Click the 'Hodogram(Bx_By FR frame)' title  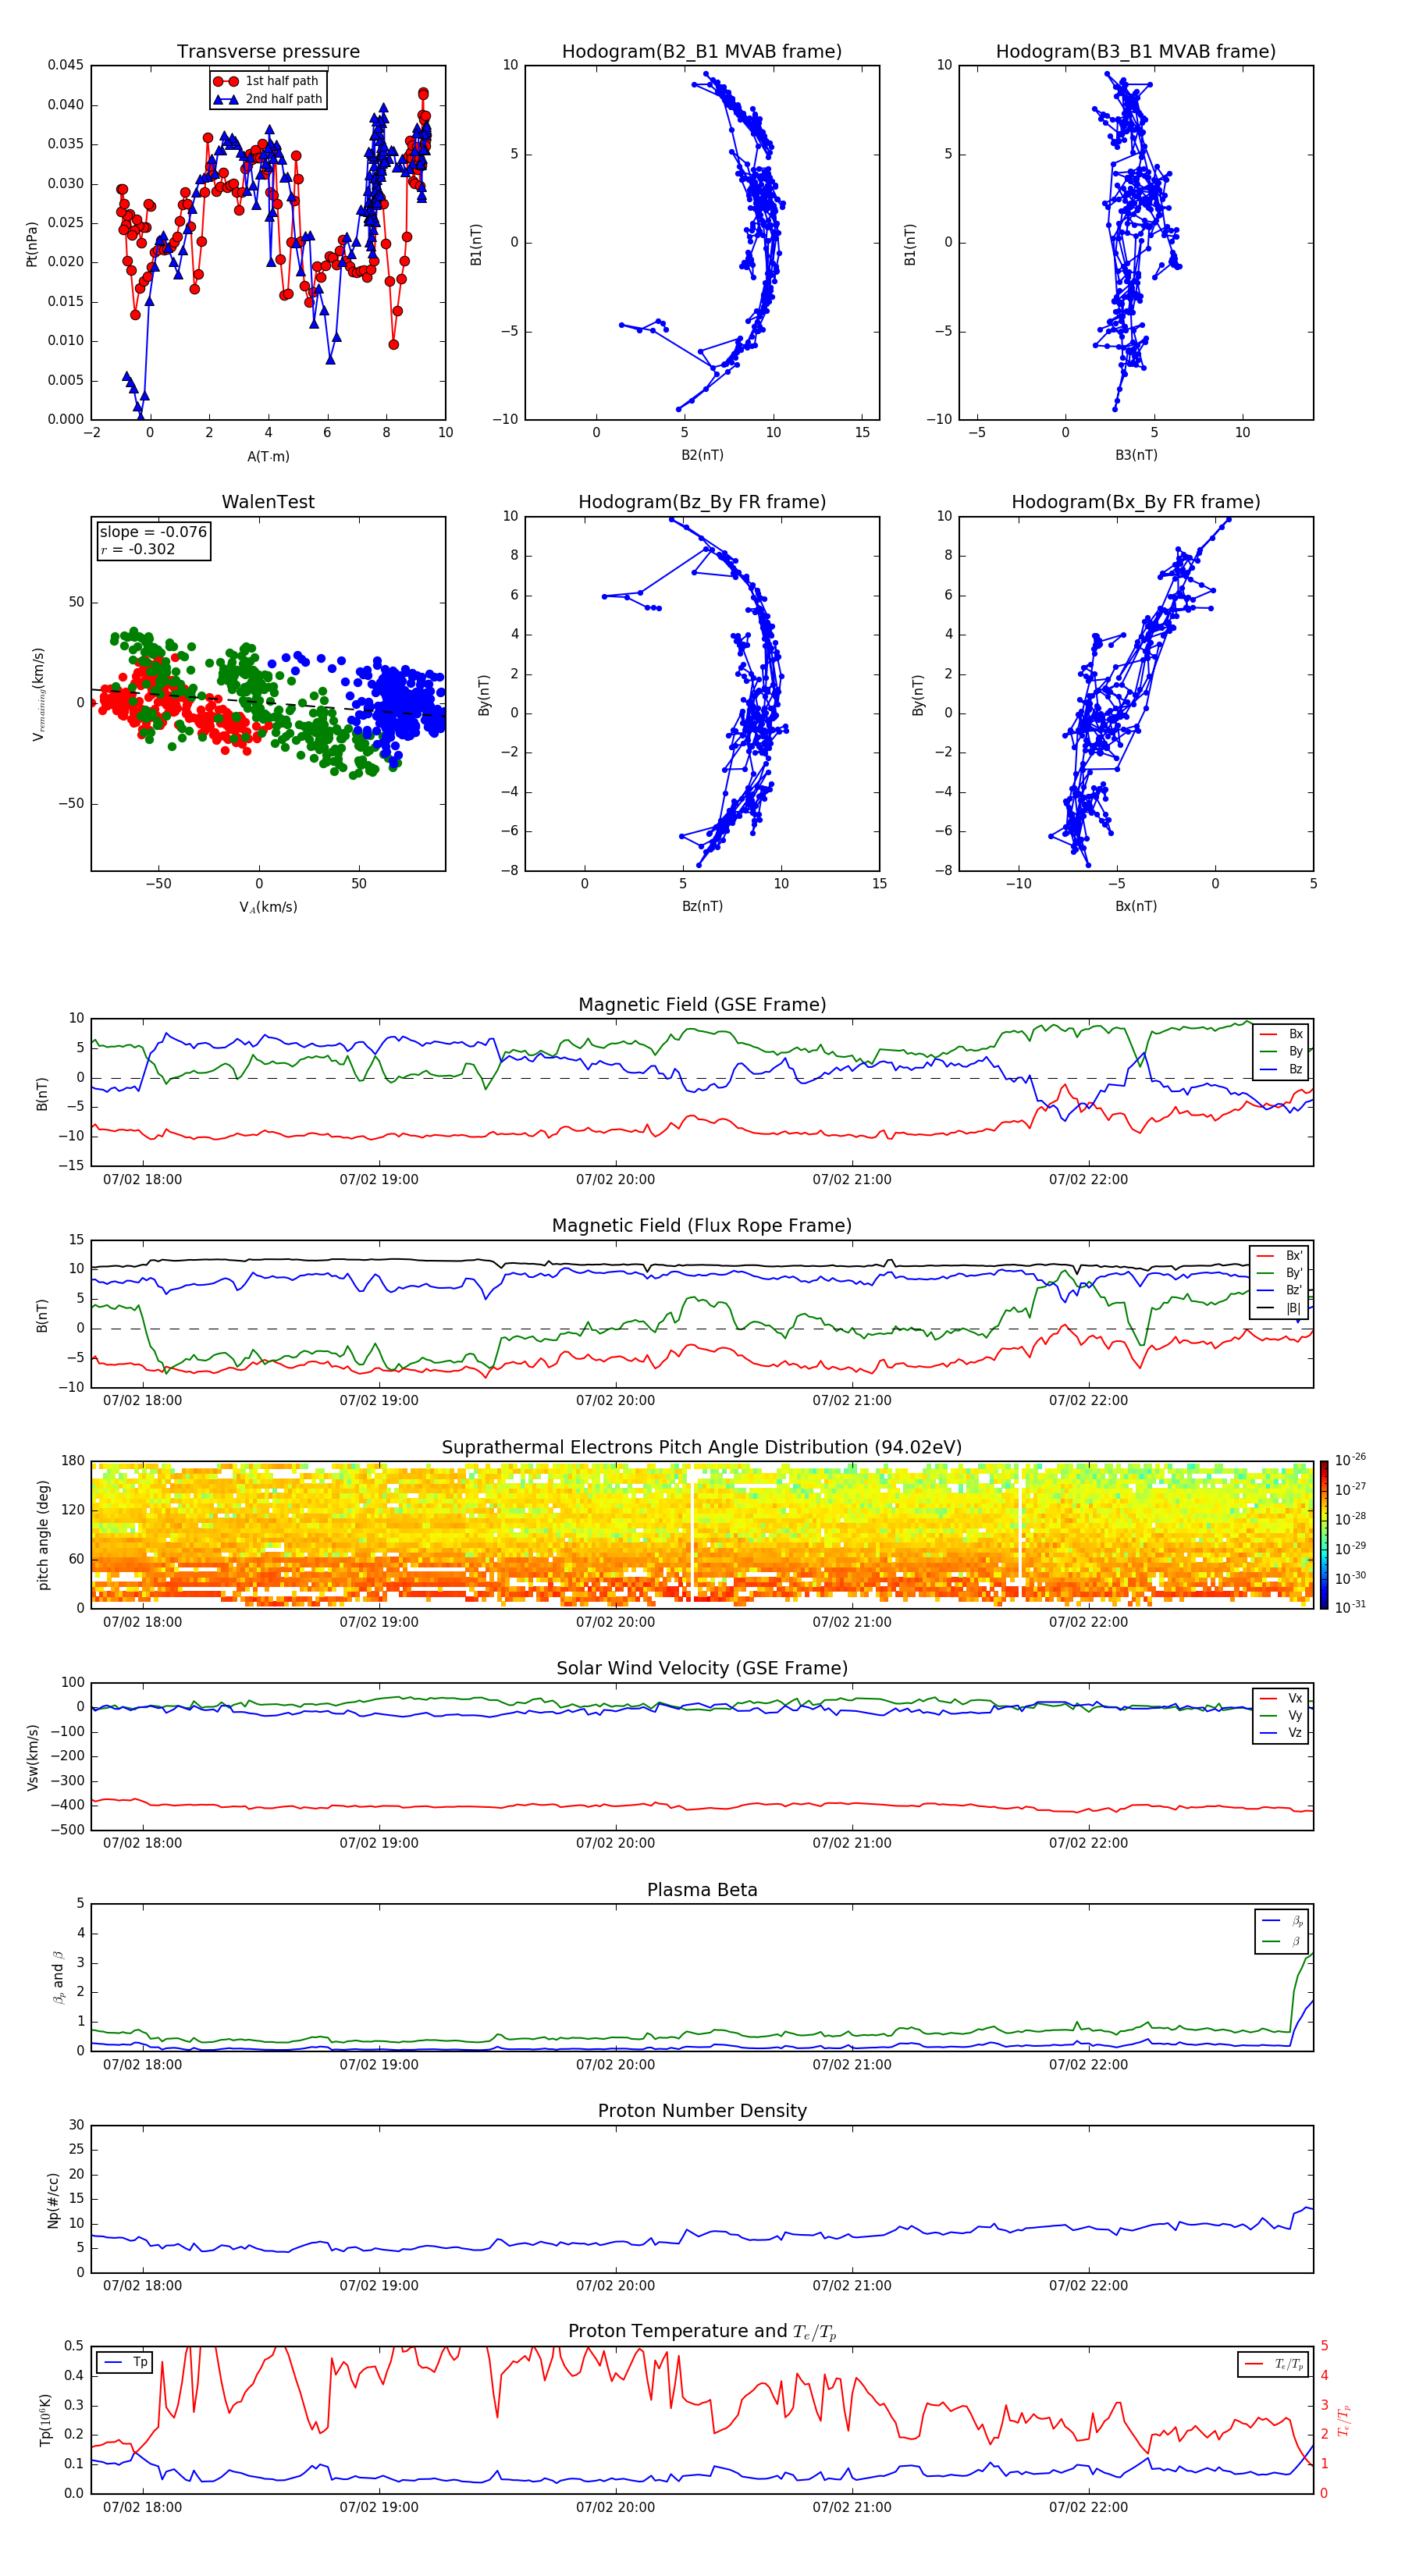[1136, 502]
